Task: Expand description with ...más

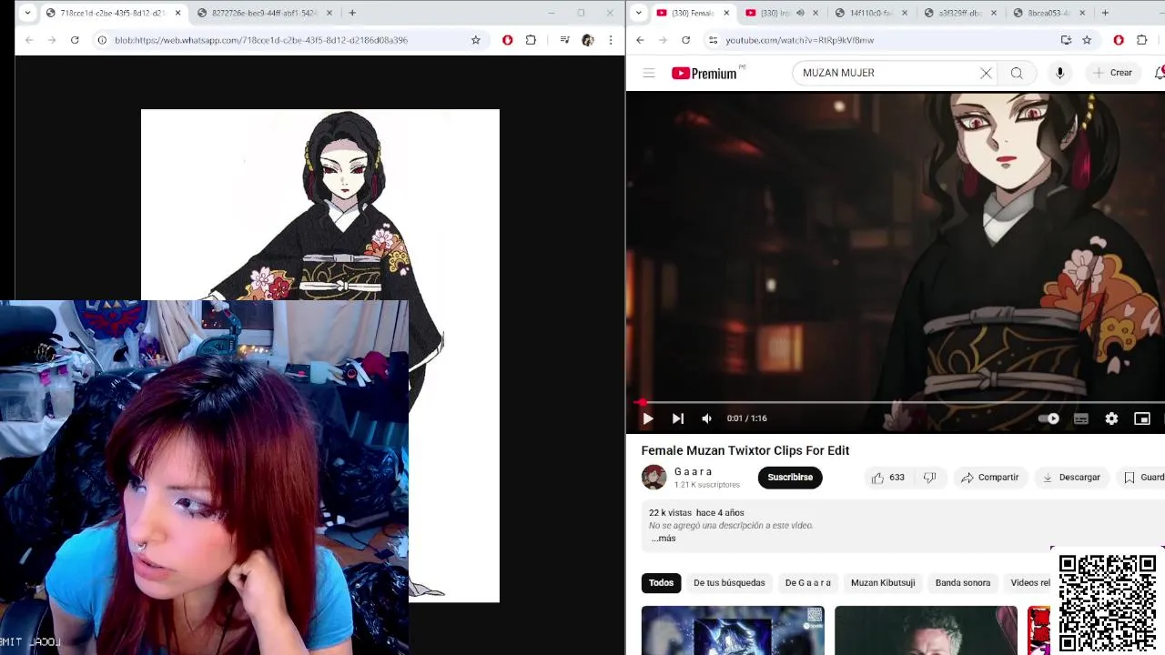Action: (663, 539)
